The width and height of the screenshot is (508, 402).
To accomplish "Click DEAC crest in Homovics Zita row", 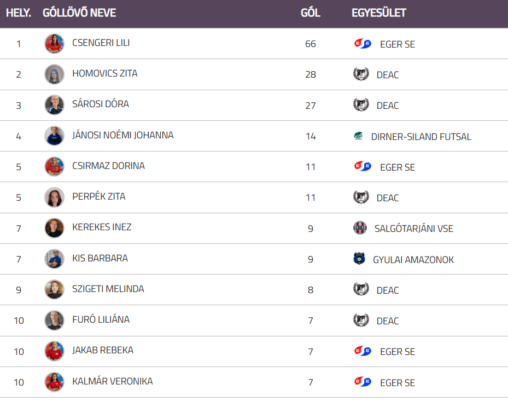I will point(361,74).
